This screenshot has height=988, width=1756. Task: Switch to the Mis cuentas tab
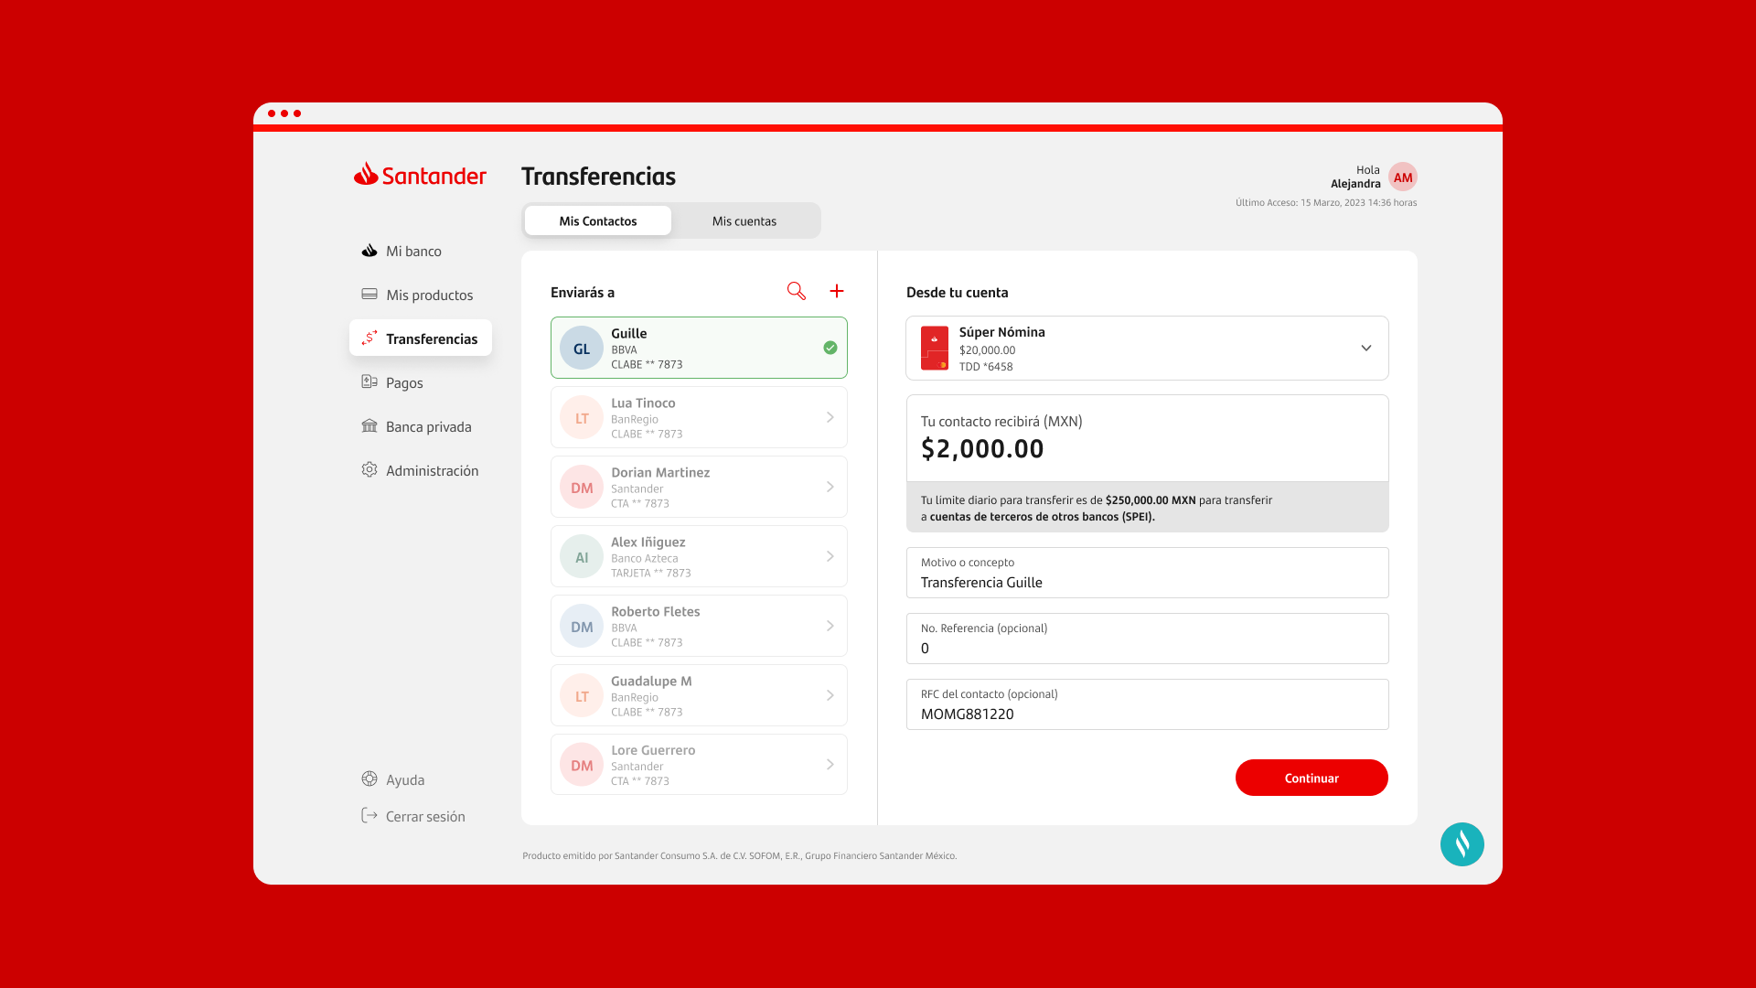point(744,220)
